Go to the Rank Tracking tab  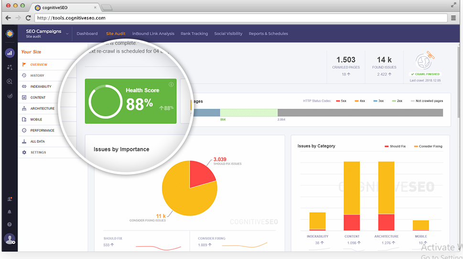[x=194, y=33]
